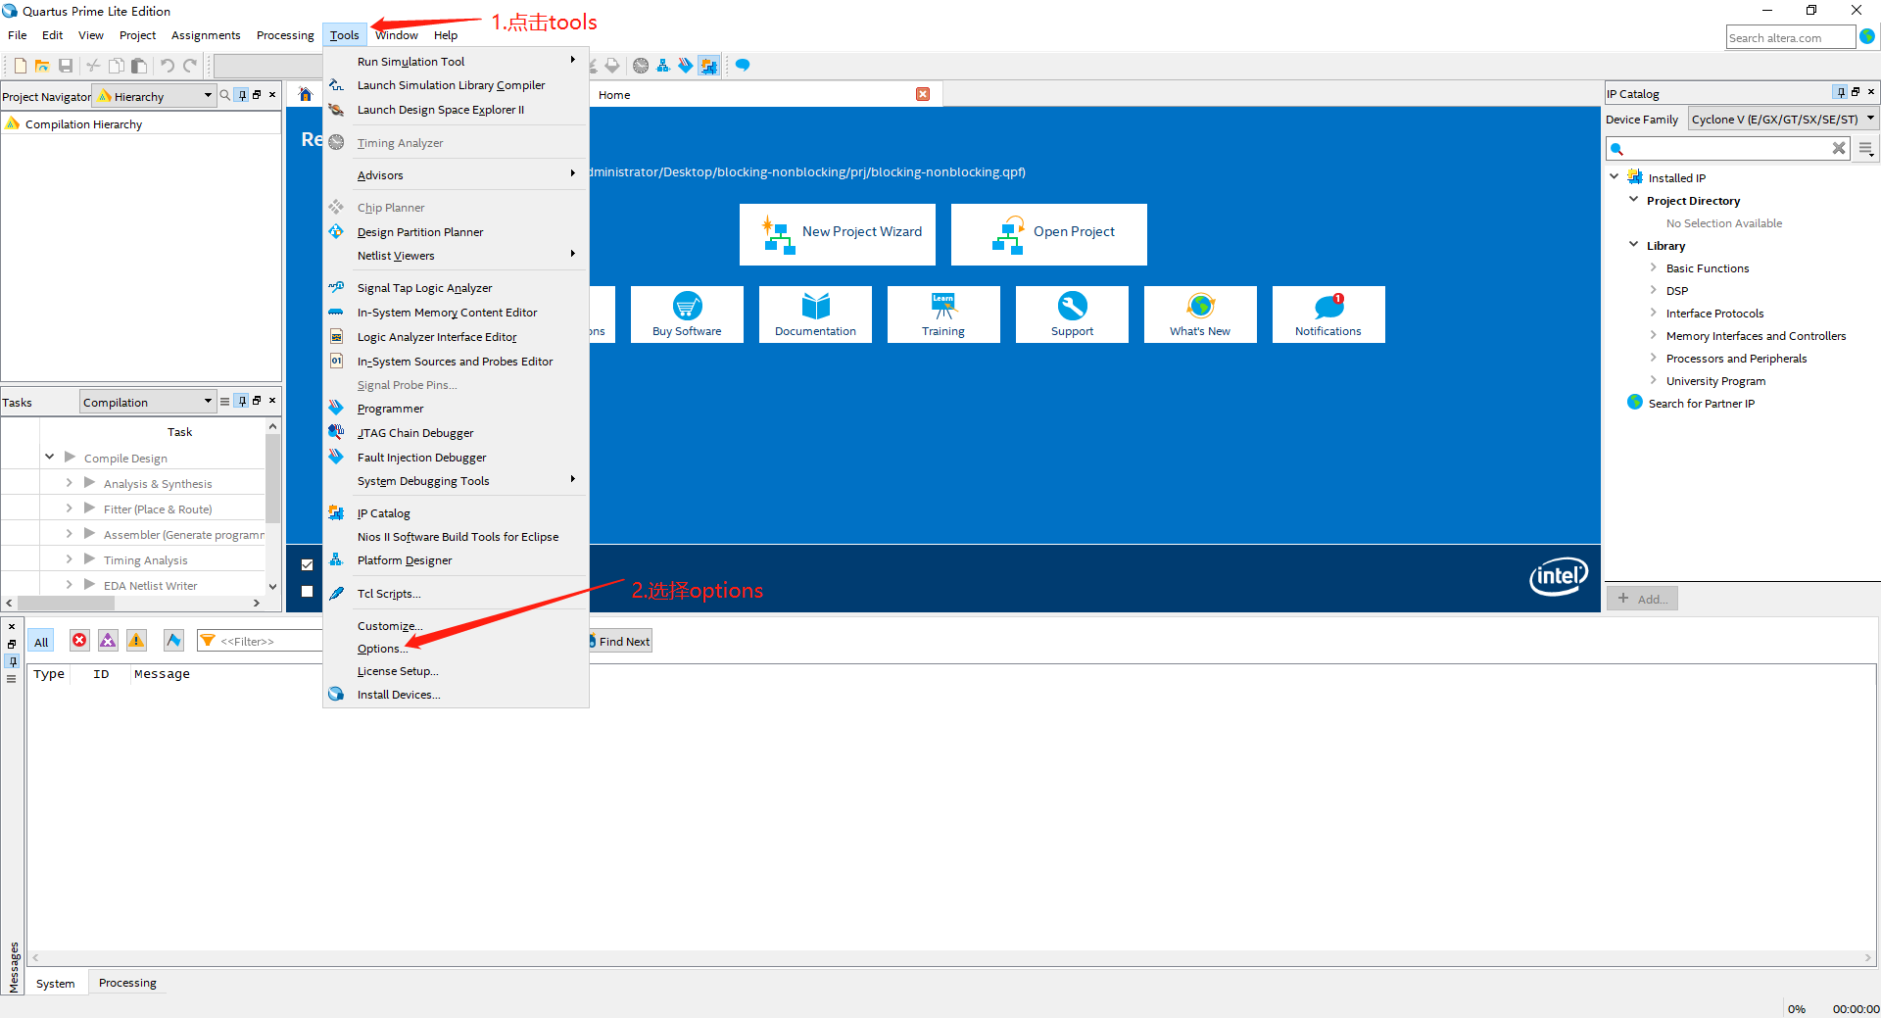
Task: Choose License Setup... menu entry
Action: point(456,671)
